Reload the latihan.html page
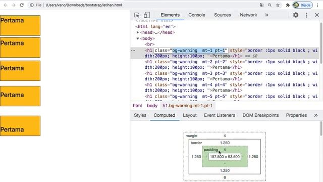The height and width of the screenshot is (182, 323). coord(22,5)
